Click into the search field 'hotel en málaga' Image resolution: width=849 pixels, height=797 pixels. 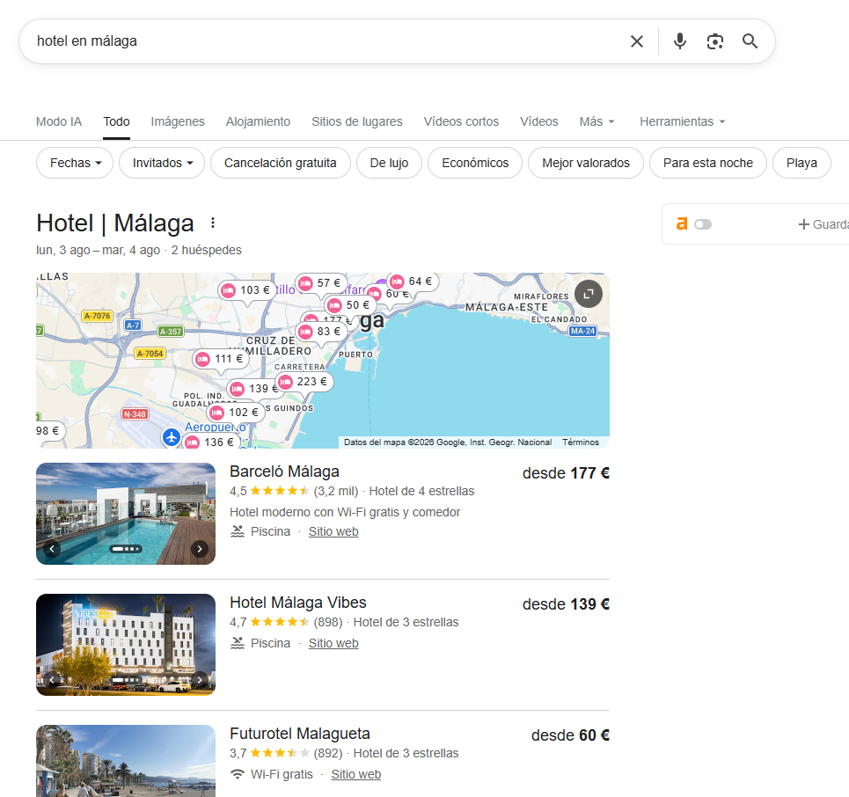click(325, 41)
